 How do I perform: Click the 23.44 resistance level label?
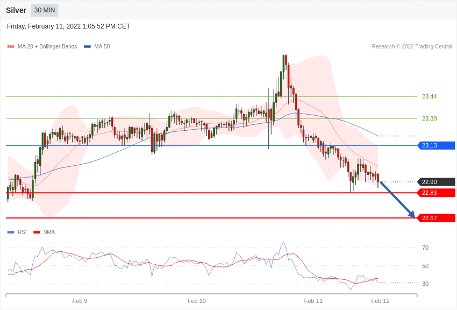click(430, 96)
